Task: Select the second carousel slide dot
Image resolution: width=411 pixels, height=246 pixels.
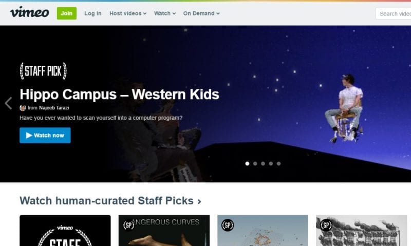Action: tap(255, 163)
